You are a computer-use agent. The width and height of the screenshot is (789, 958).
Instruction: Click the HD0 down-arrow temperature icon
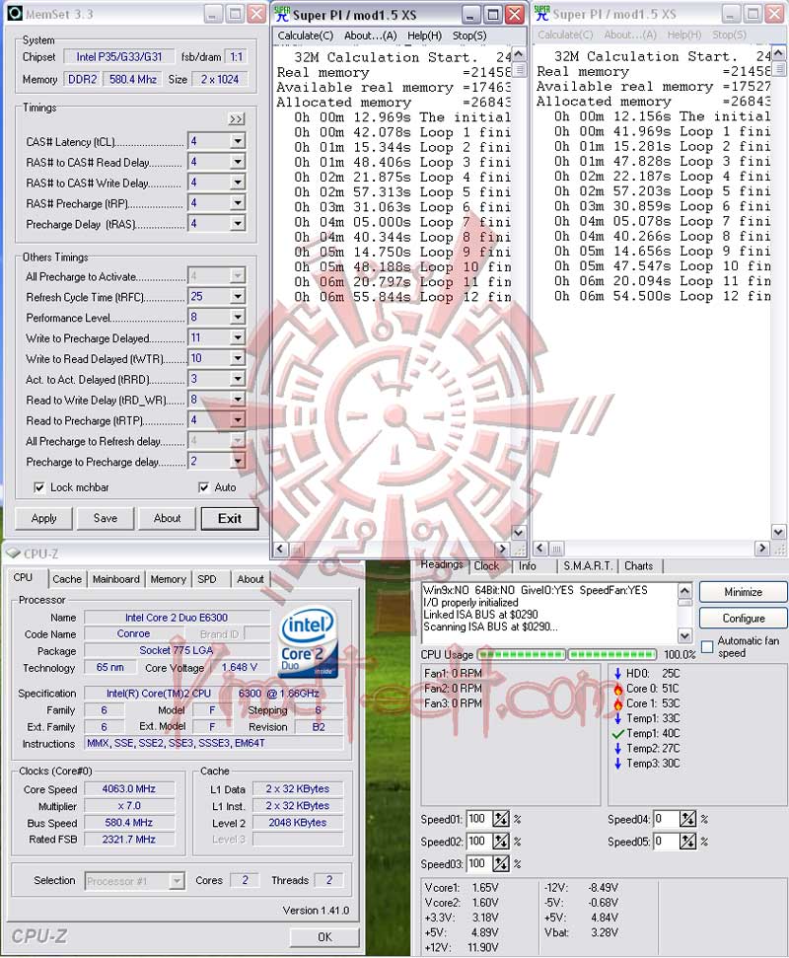[618, 673]
